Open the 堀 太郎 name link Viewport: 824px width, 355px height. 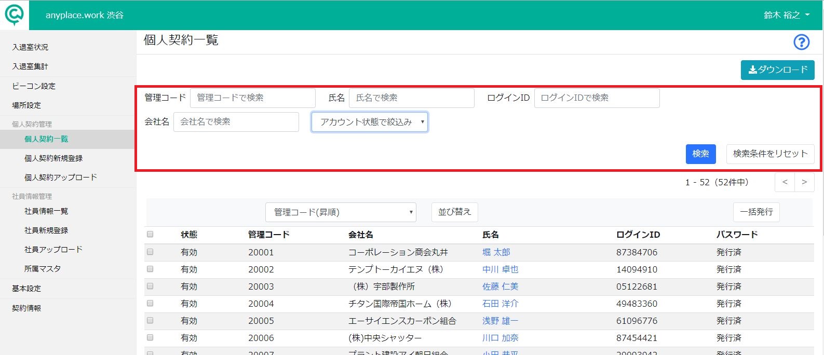point(496,252)
